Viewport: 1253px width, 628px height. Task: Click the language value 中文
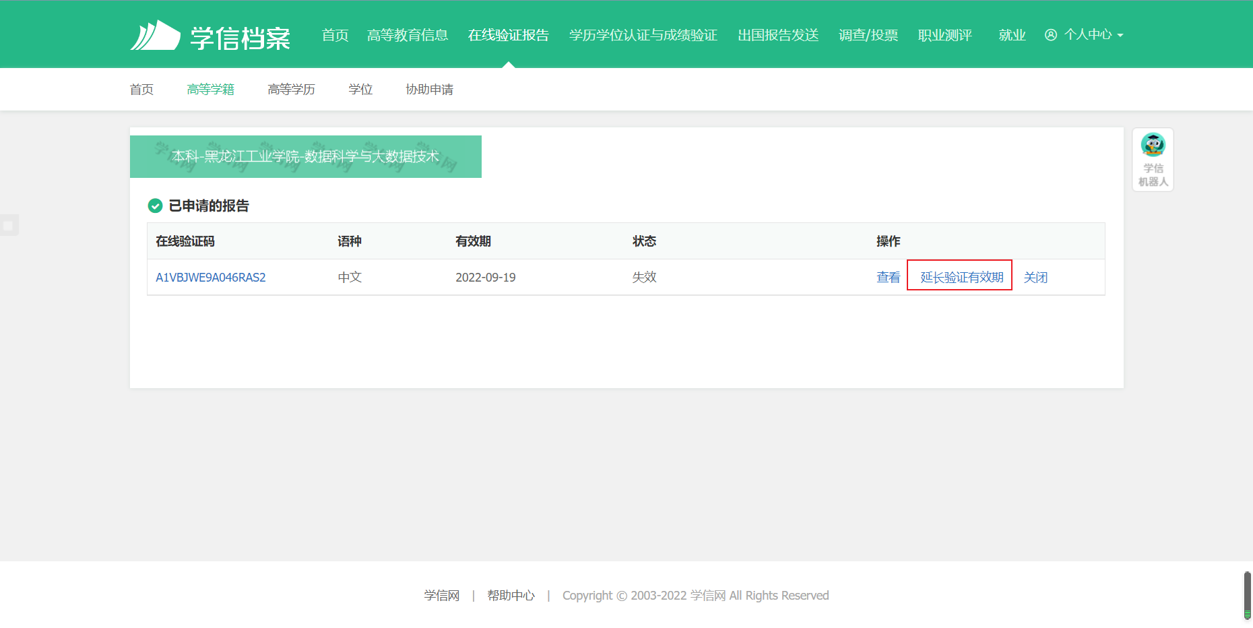[x=350, y=278]
